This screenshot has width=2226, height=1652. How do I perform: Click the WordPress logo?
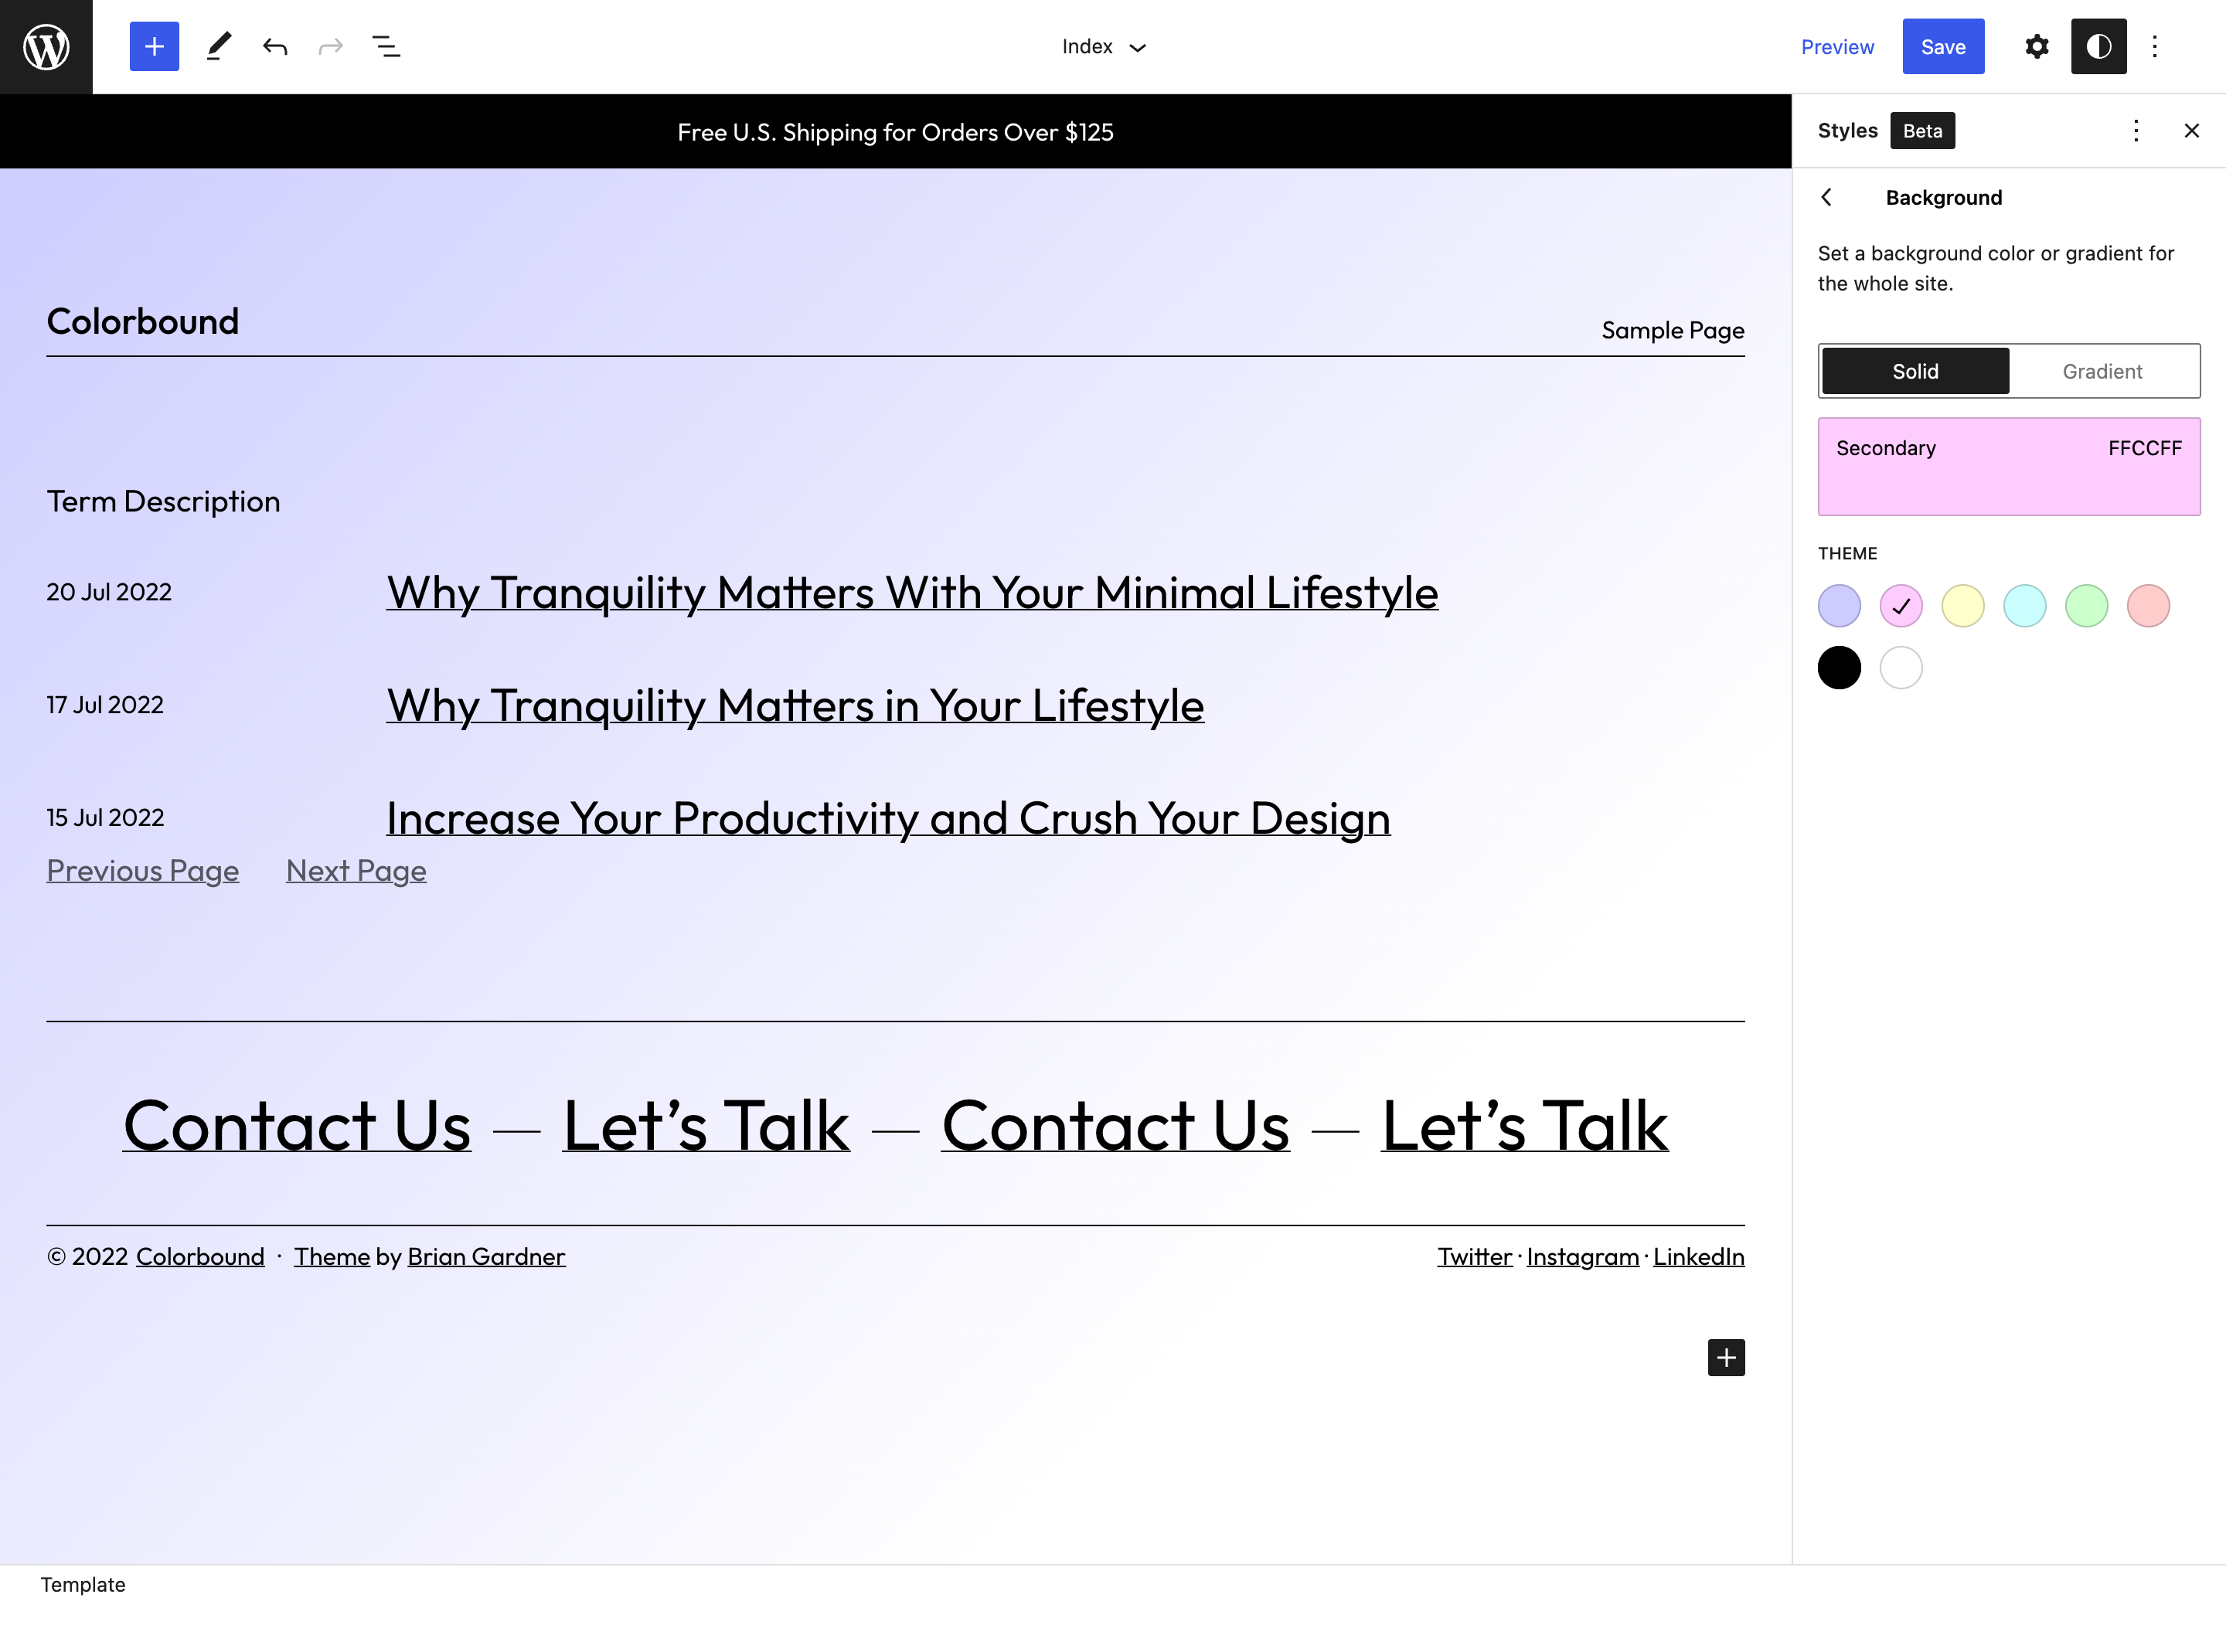tap(46, 46)
